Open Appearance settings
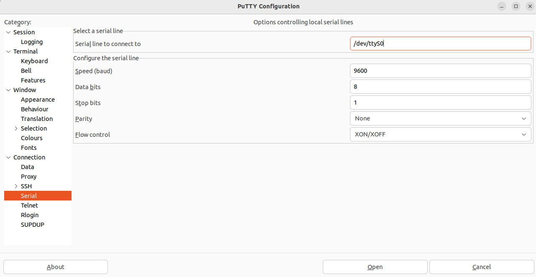Image resolution: width=536 pixels, height=277 pixels. [x=38, y=100]
